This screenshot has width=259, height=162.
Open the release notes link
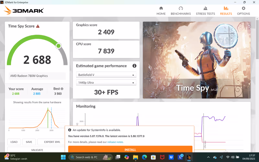click(x=115, y=142)
